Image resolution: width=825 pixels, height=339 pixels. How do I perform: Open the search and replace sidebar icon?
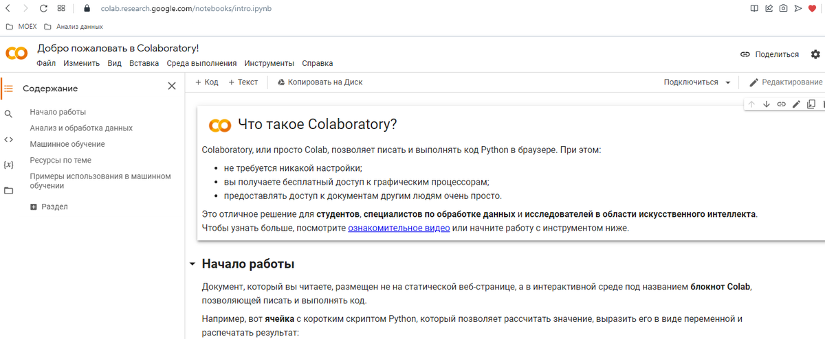pyautogui.click(x=8, y=114)
